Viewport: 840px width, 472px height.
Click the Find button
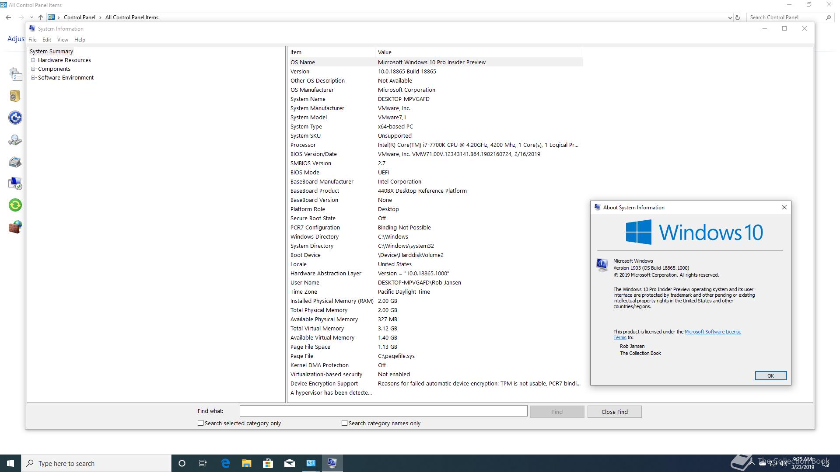click(x=557, y=412)
